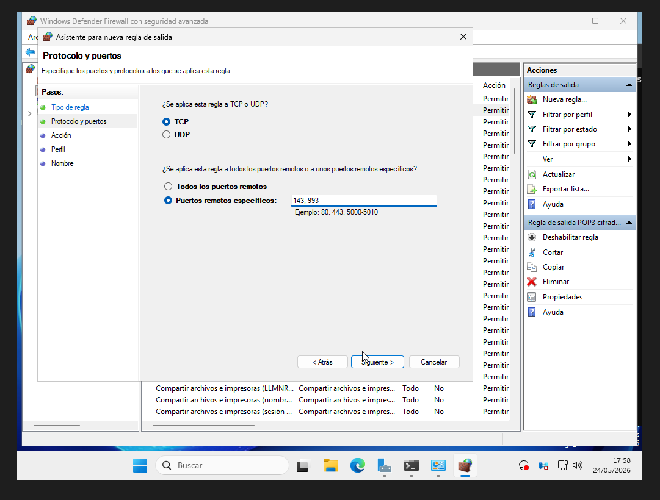660x500 pixels.
Task: Click the Copiar icon
Action: tap(532, 267)
